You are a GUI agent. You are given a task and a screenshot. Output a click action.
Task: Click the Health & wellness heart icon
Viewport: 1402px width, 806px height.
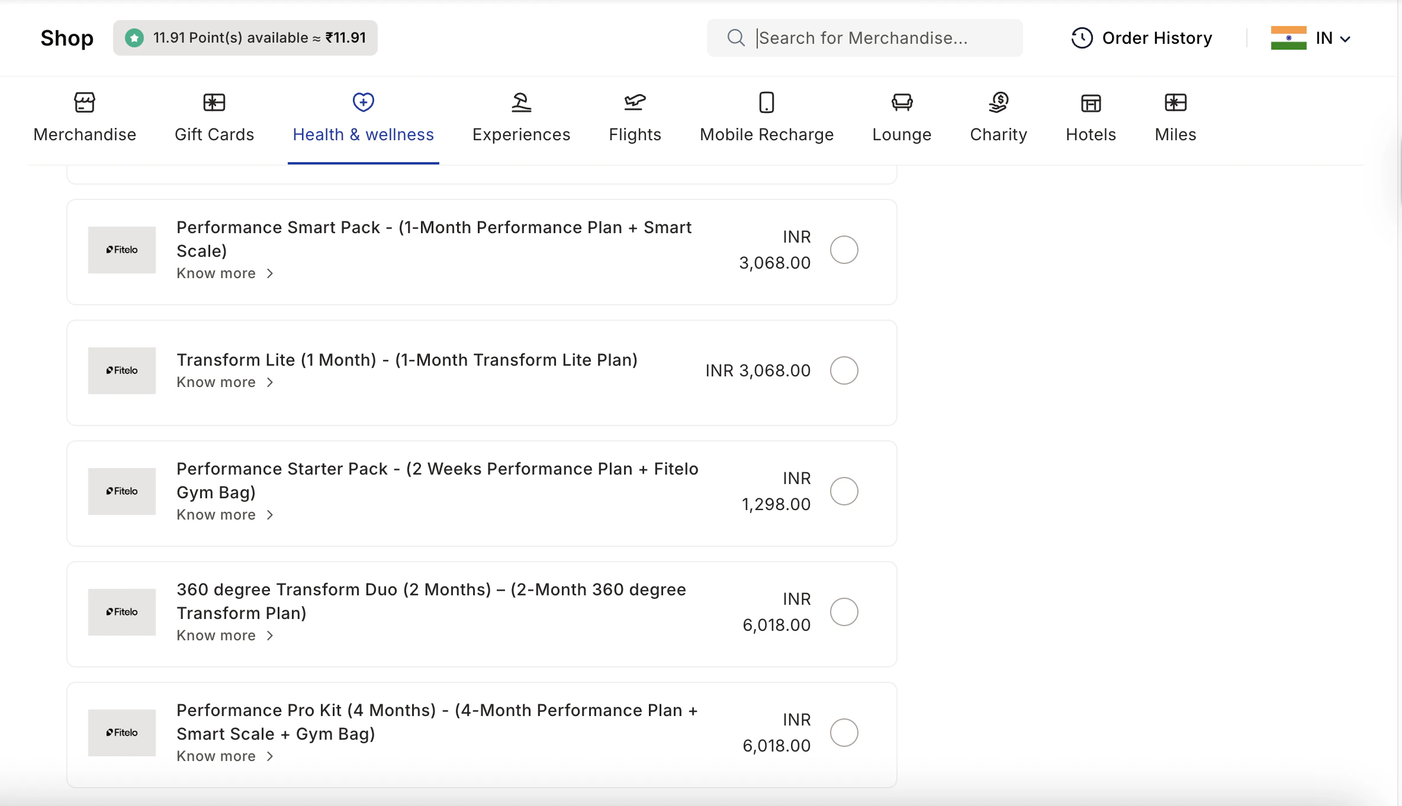(x=364, y=102)
